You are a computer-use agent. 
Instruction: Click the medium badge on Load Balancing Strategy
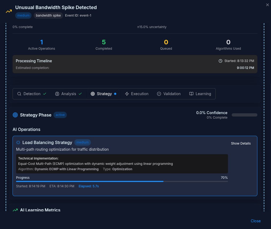(82, 142)
